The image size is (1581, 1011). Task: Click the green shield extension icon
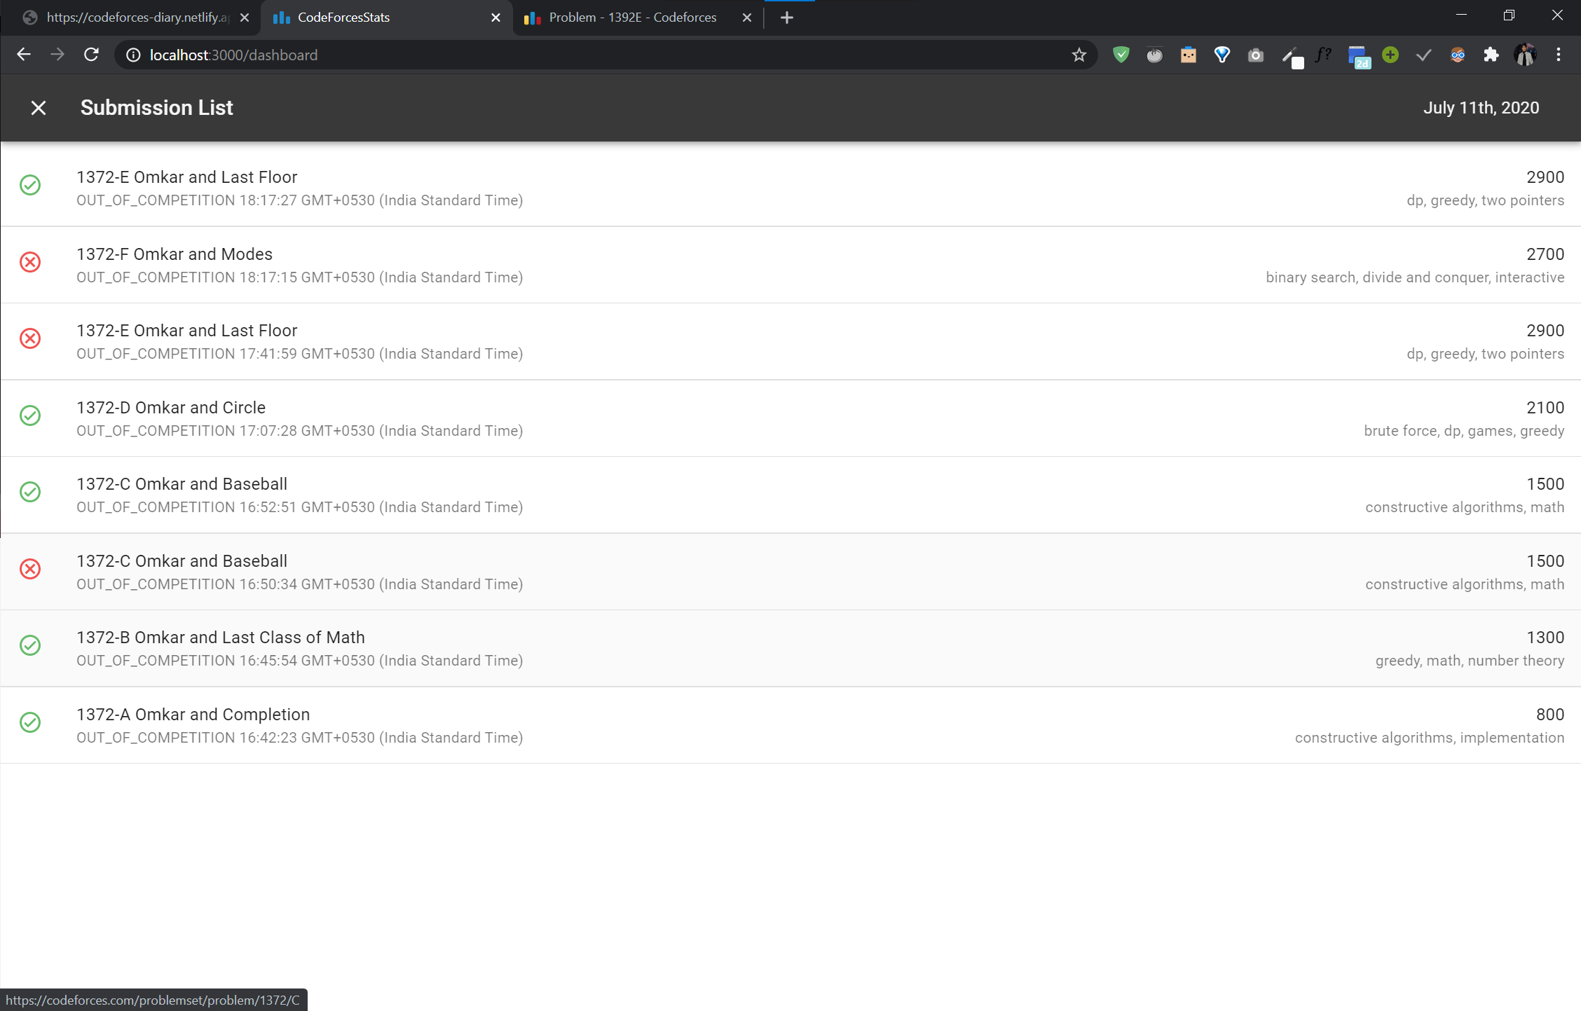1121,55
